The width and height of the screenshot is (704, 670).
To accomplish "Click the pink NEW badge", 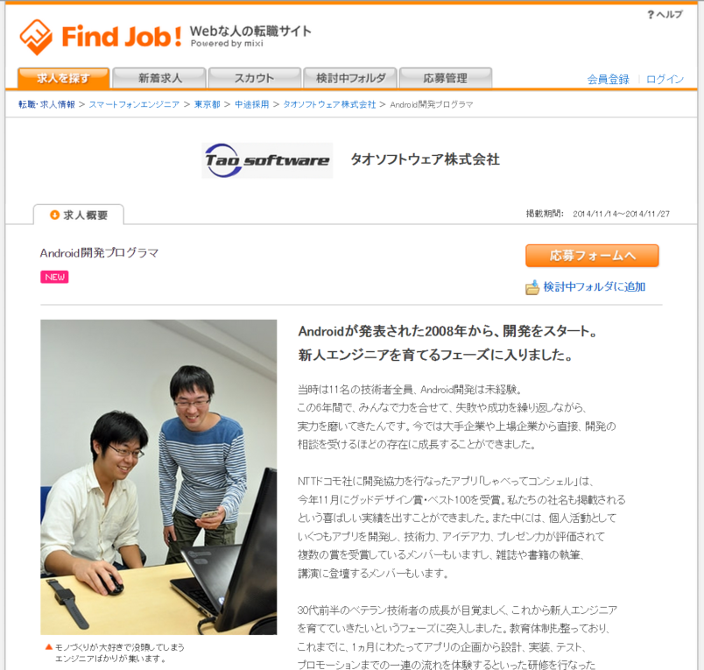I will tap(54, 277).
